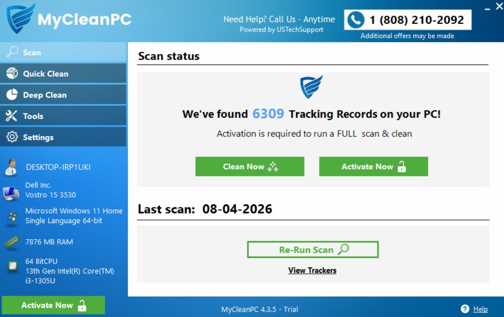Image resolution: width=504 pixels, height=317 pixels.
Task: Open the Help link
Action: coord(481,309)
